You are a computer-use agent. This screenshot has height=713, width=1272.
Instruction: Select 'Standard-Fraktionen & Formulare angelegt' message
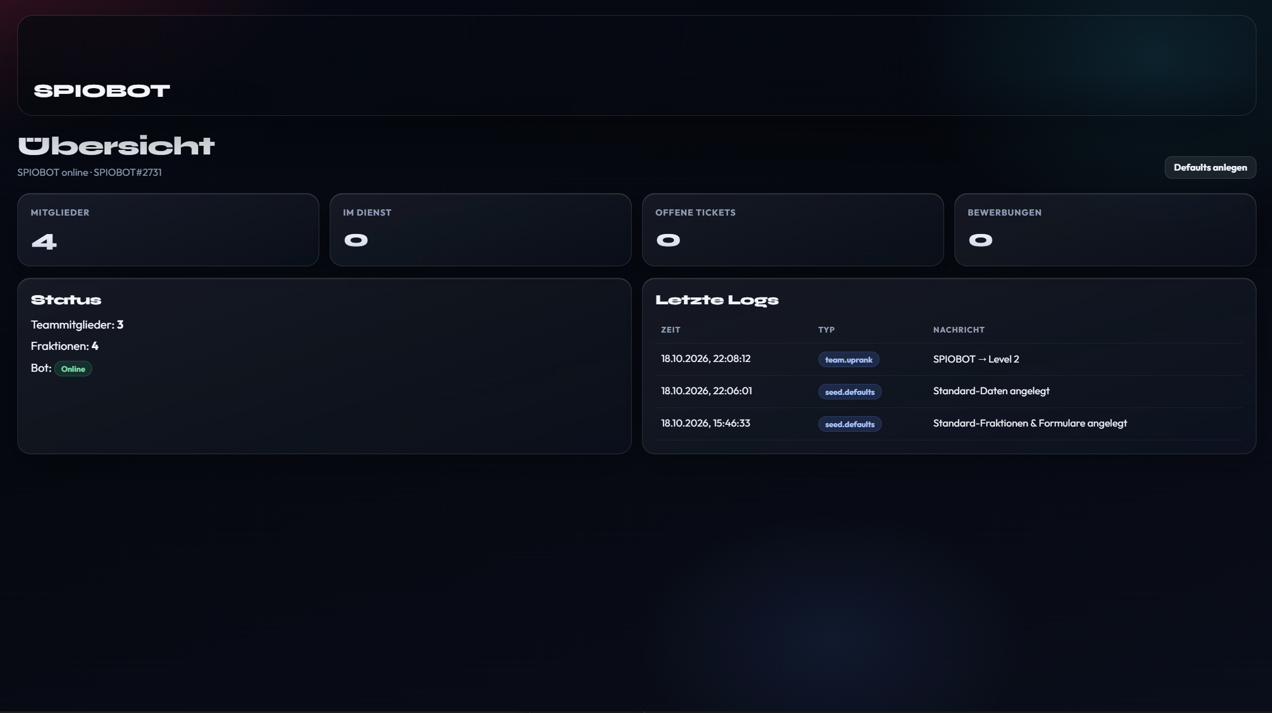1030,423
